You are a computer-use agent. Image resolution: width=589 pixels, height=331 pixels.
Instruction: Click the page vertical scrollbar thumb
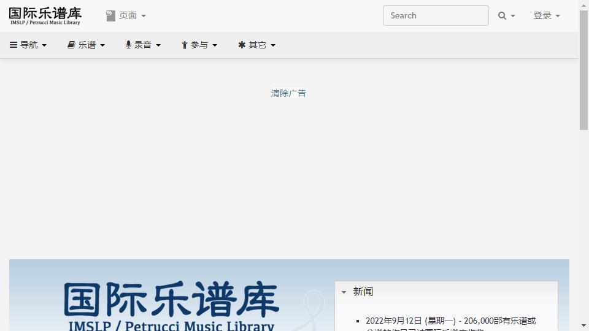click(583, 70)
